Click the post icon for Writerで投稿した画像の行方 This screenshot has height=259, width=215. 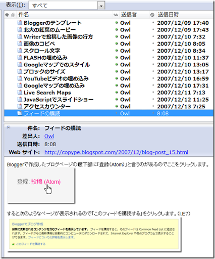[20, 36]
